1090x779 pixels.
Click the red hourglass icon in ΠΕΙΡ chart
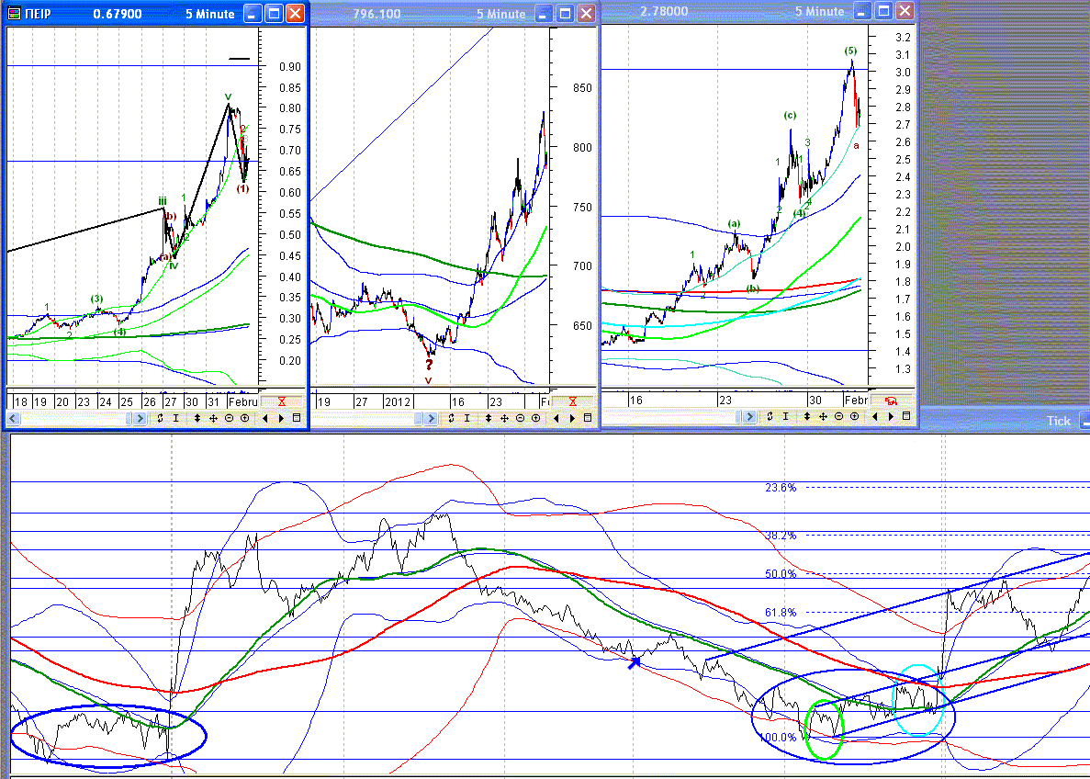click(282, 401)
